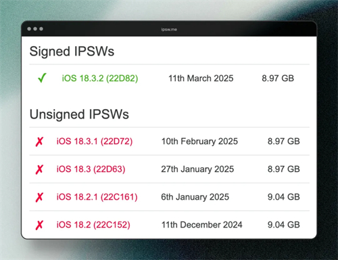Click the green checkmark beside iOS 18.3.2
338x260 pixels.
(42, 78)
